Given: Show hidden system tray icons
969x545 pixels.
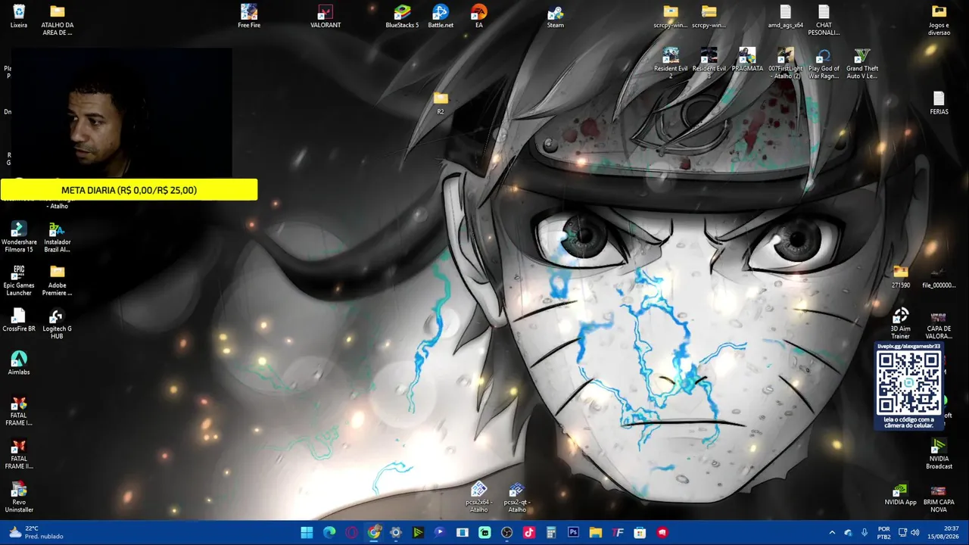Looking at the screenshot, I should pos(832,533).
